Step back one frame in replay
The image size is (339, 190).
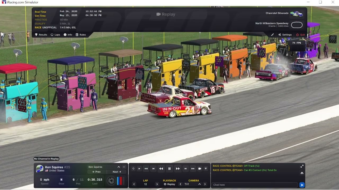click(x=153, y=169)
